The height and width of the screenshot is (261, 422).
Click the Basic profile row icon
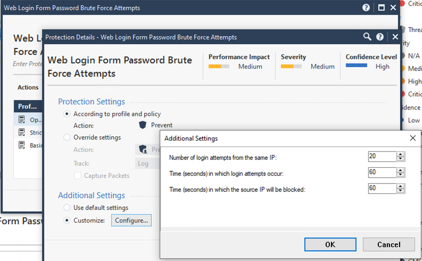coord(22,145)
